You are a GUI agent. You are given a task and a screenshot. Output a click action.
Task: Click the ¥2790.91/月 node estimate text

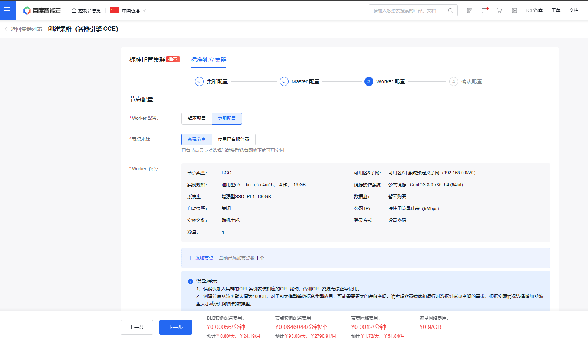point(324,336)
